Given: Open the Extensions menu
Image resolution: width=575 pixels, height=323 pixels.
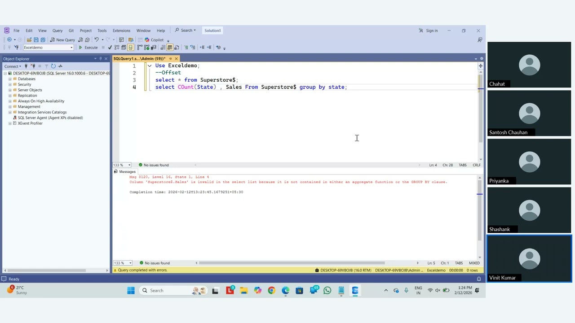Looking at the screenshot, I should [x=121, y=31].
